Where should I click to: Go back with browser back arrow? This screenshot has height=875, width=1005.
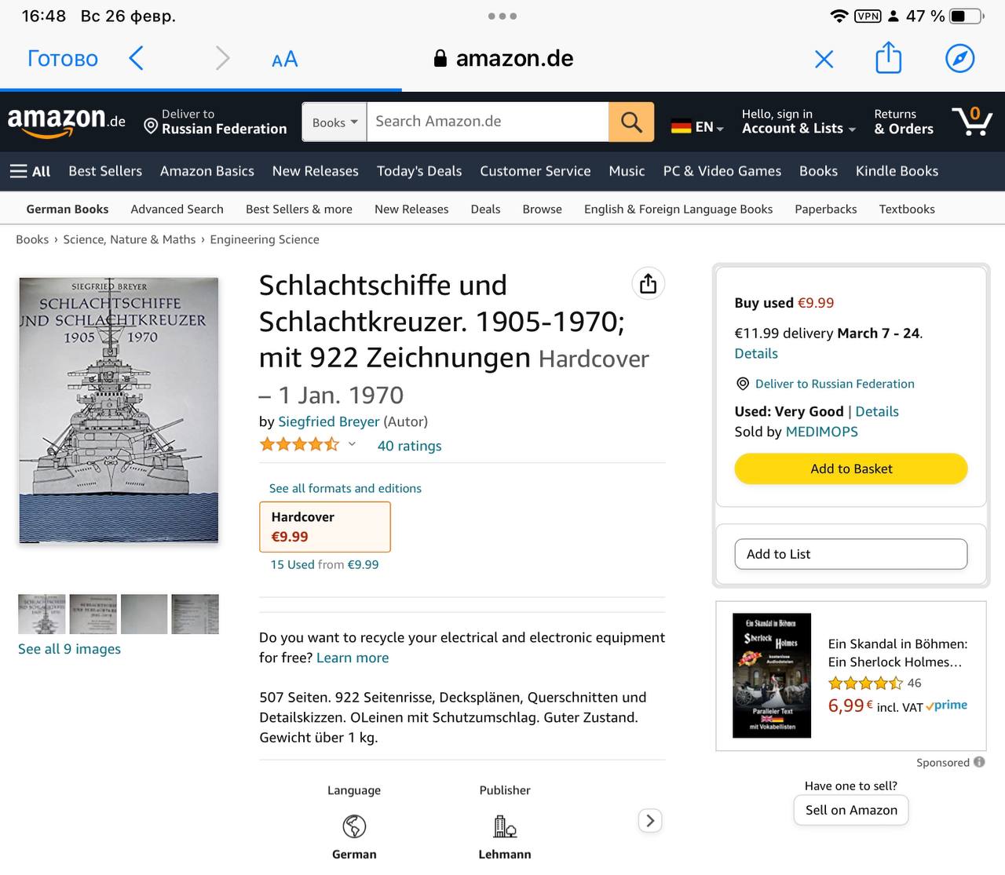(x=136, y=59)
